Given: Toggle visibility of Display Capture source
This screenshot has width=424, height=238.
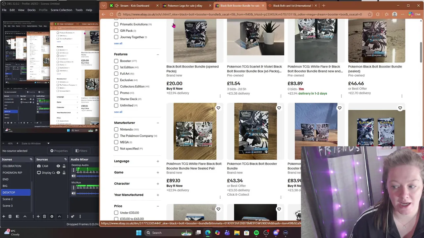Looking at the screenshot, I should click(x=58, y=173).
